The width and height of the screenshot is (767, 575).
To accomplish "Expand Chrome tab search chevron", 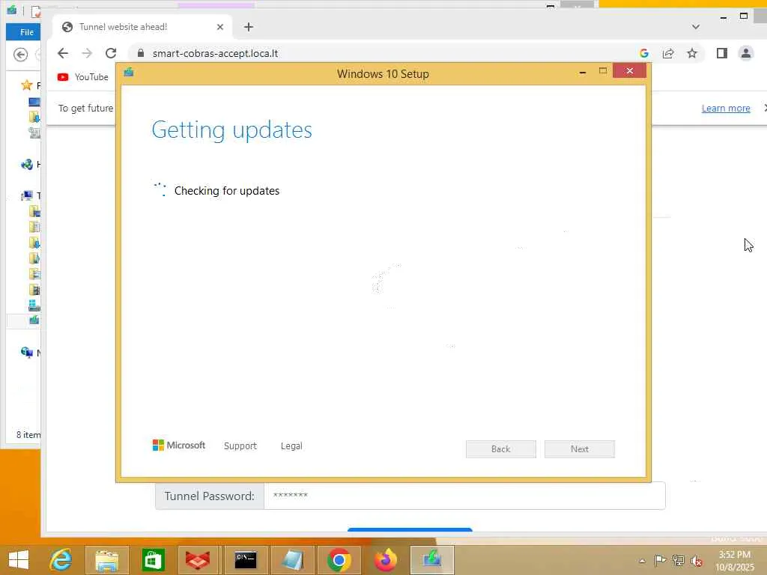I will 696,27.
